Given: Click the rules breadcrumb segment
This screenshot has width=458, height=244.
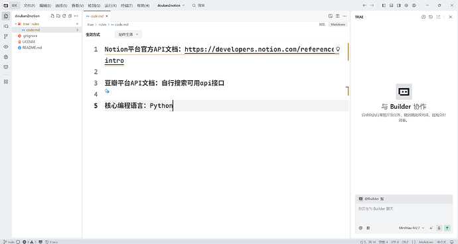Looking at the screenshot, I should pos(102,25).
